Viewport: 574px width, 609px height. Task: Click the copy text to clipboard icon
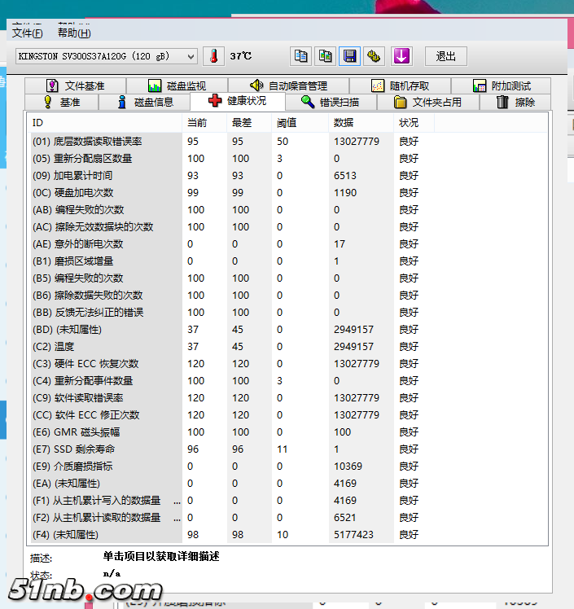[301, 56]
